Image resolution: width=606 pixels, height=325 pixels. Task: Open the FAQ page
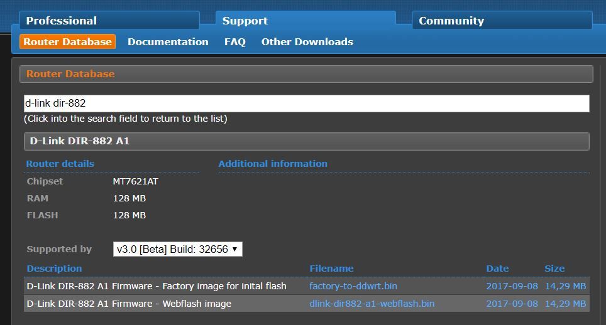point(235,41)
